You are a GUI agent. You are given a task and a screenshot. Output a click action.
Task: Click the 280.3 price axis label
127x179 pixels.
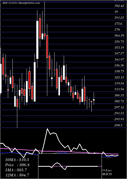[118, 125]
